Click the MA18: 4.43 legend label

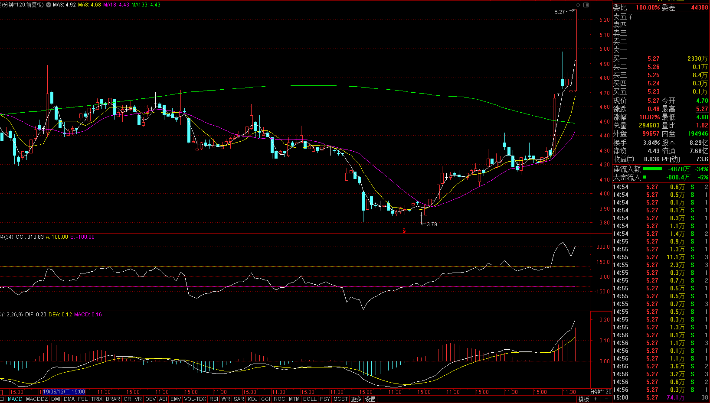(116, 5)
